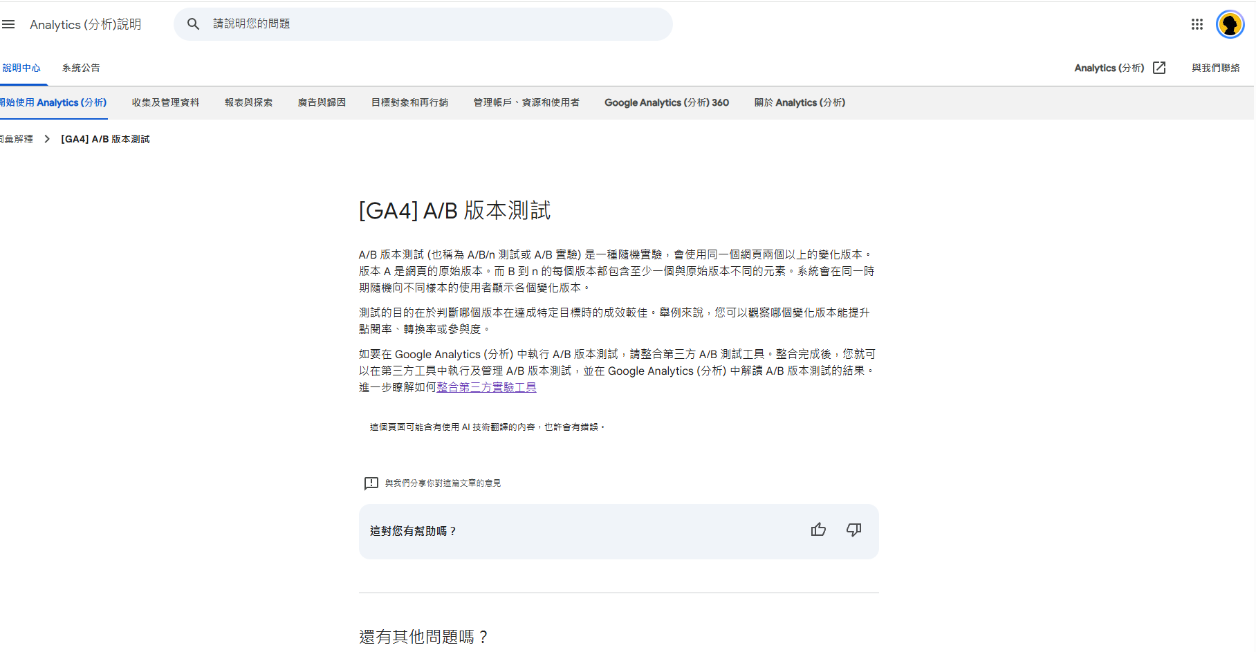Screen dimensions: 1256x652
Task: Click the AI translation disclaimer text
Action: [x=488, y=427]
